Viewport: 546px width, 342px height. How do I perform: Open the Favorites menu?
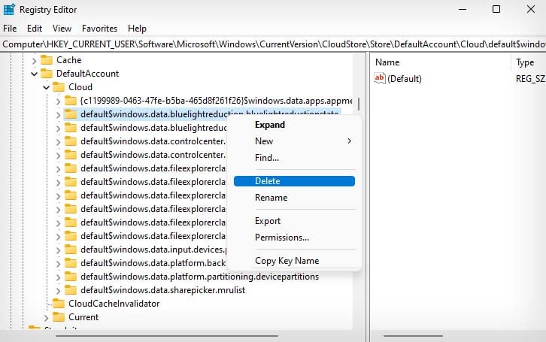[99, 29]
